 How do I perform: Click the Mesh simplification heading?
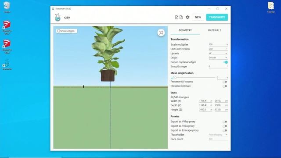[182, 73]
